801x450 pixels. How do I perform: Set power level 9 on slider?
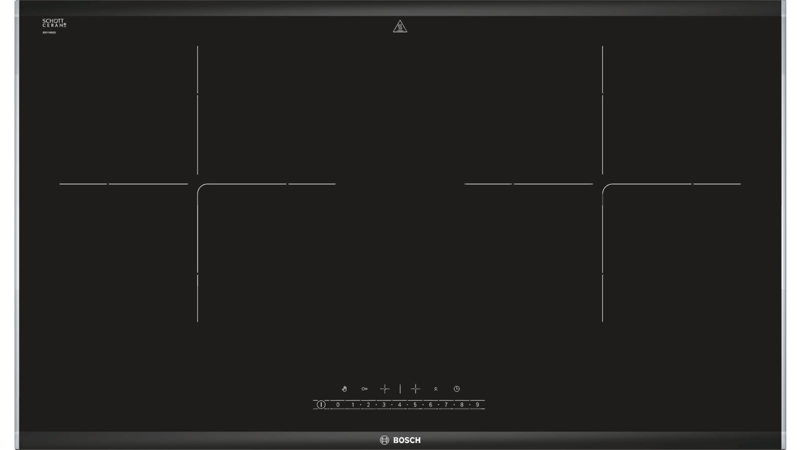click(x=477, y=404)
